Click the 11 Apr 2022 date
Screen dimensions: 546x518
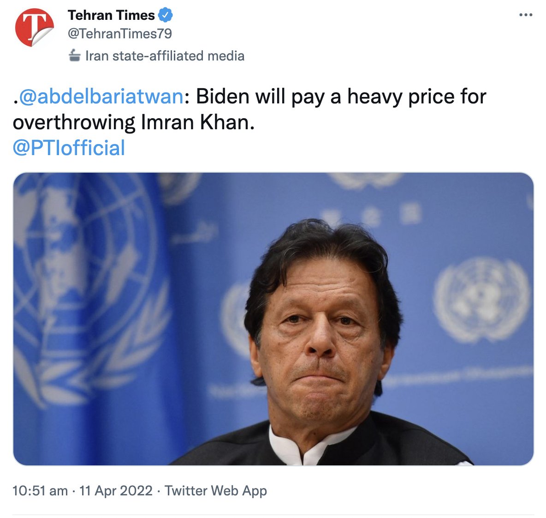[x=116, y=491]
